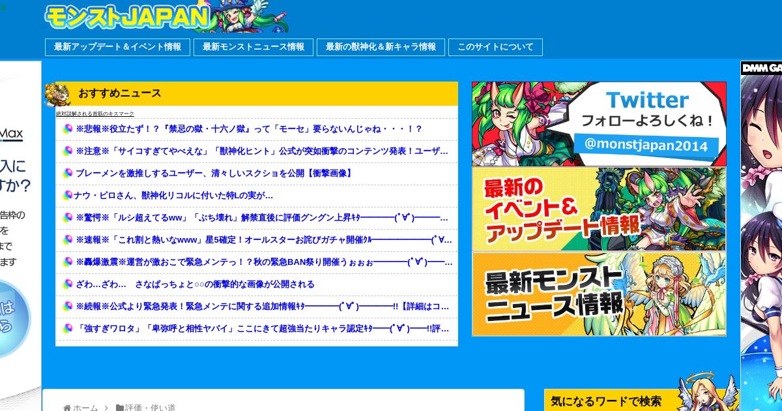Image resolution: width=782 pixels, height=411 pixels.
Task: Open news: ※悲報※役立たず!?『禁忌の獄・十六ノ獄』
Action: [249, 129]
